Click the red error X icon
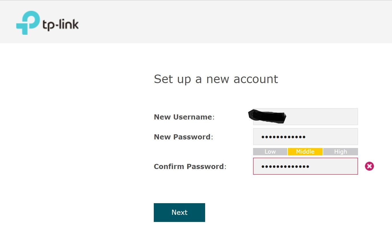Screen dimensions: 392x245 pos(369,166)
